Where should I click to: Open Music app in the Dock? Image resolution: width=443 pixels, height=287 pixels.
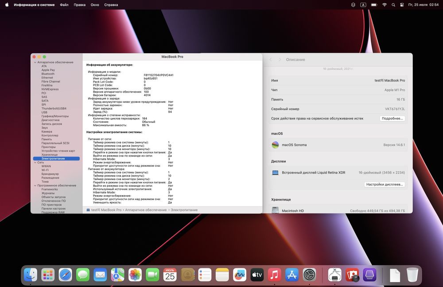point(274,275)
